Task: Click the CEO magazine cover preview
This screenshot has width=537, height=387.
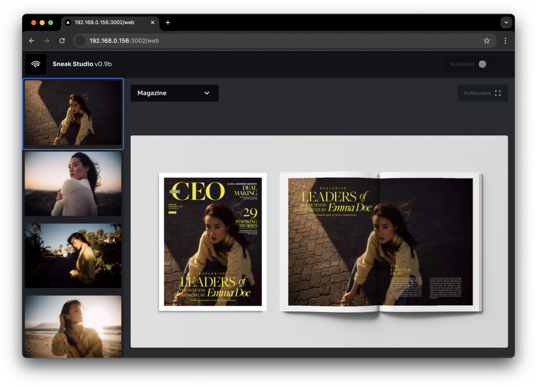Action: [x=212, y=242]
